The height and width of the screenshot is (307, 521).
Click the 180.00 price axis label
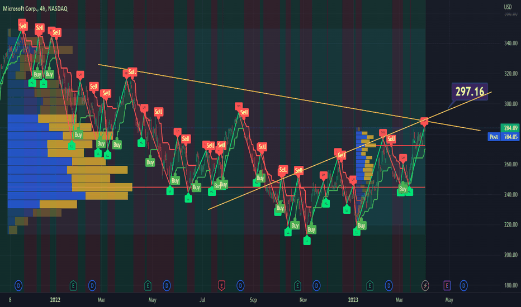pyautogui.click(x=511, y=285)
